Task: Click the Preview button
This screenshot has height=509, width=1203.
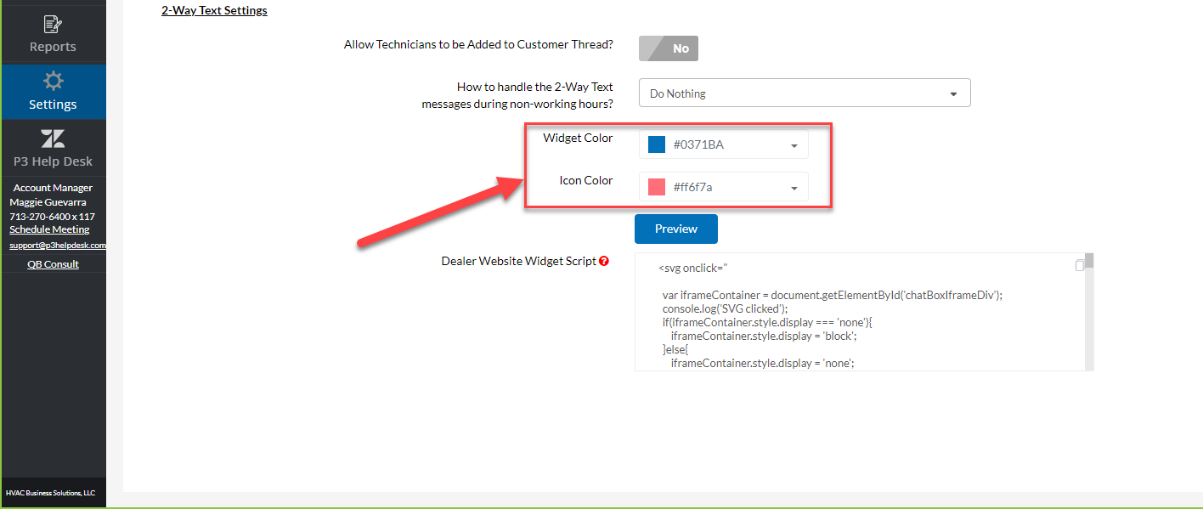Action: (x=675, y=229)
